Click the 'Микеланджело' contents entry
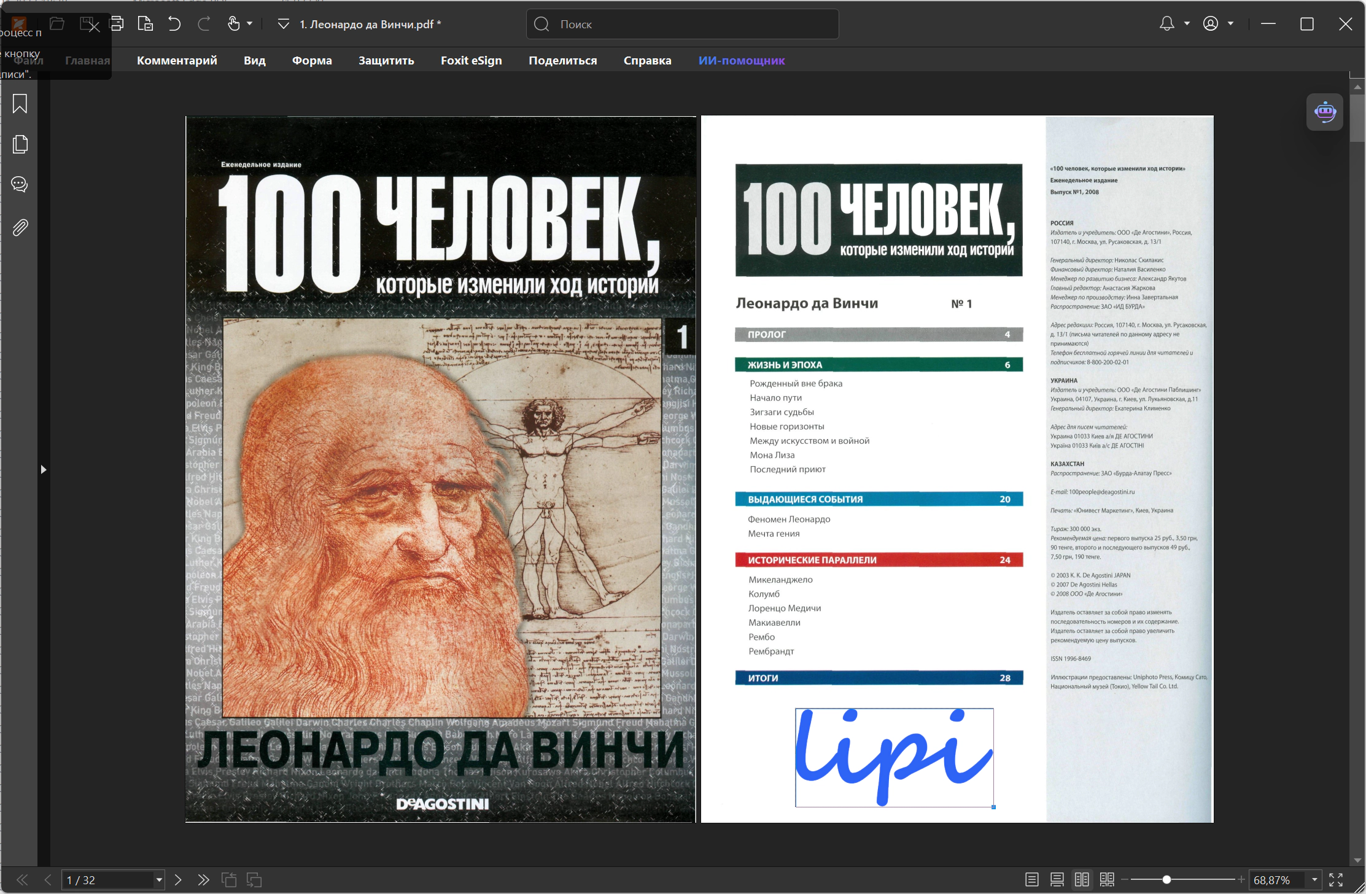The image size is (1366, 894). (x=780, y=580)
